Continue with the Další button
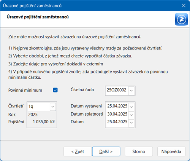 [106, 151]
